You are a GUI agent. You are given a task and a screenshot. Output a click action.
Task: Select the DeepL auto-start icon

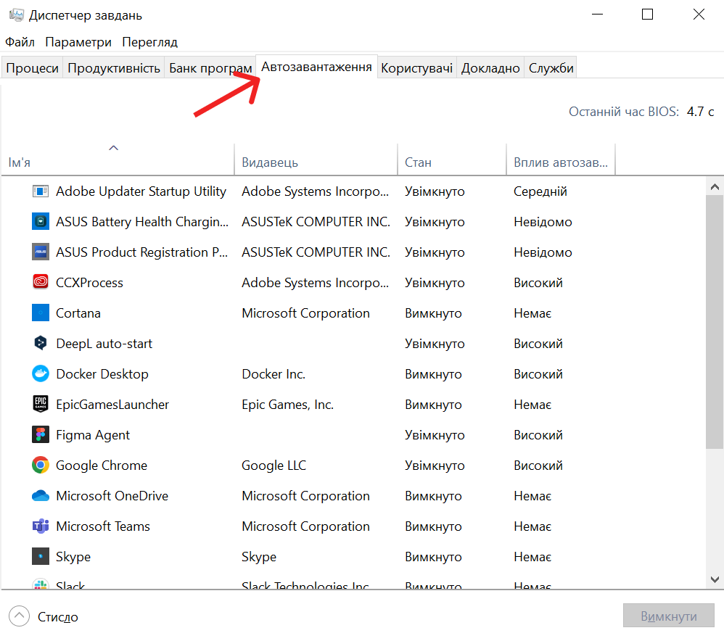pos(41,344)
